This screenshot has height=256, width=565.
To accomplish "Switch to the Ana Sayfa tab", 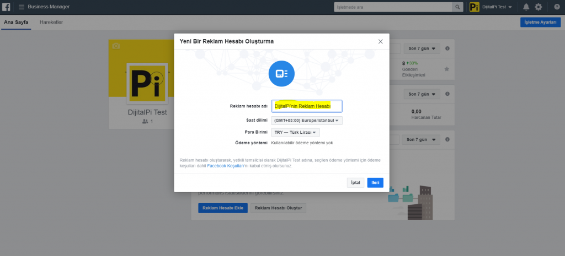I will 16,22.
